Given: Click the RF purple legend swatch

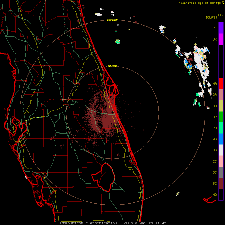Looking at the screenshot, I should coord(221,28).
